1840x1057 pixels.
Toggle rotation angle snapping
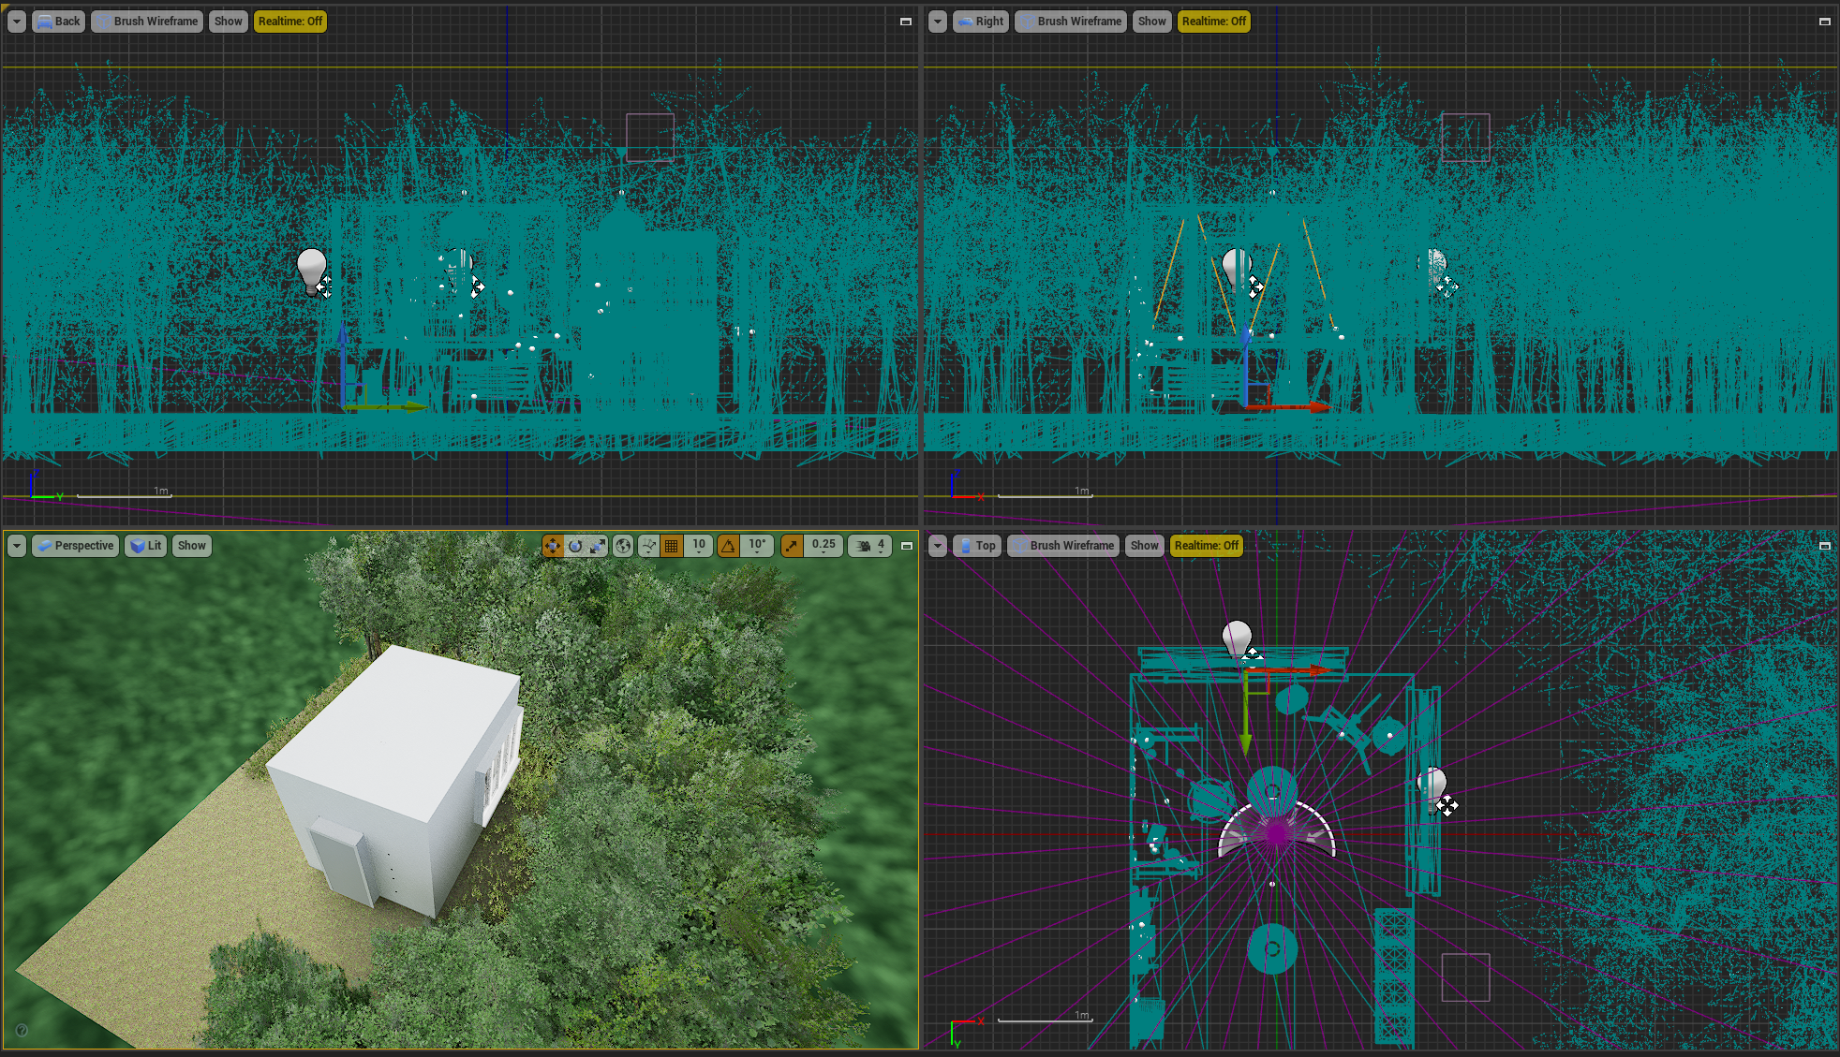point(729,546)
